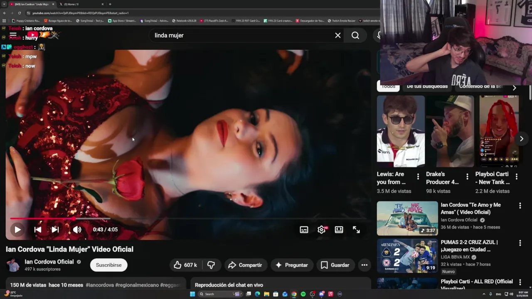
Task: Play the Linda Mujer video
Action: 17,229
